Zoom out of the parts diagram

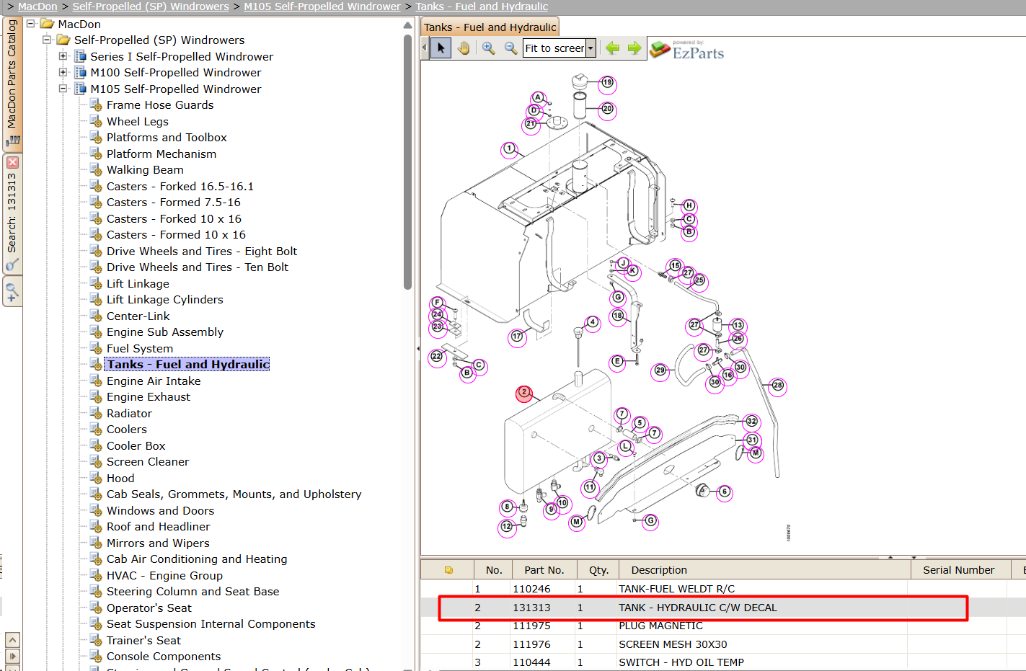(510, 48)
